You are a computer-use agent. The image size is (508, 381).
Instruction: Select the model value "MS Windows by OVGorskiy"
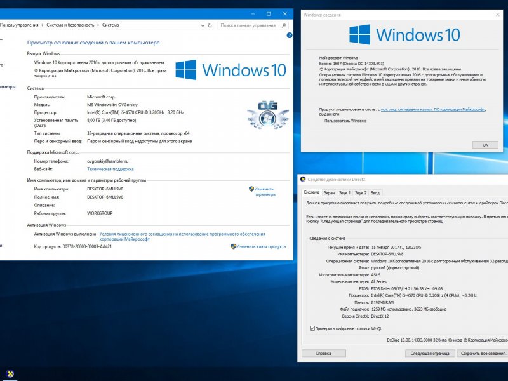(x=112, y=105)
